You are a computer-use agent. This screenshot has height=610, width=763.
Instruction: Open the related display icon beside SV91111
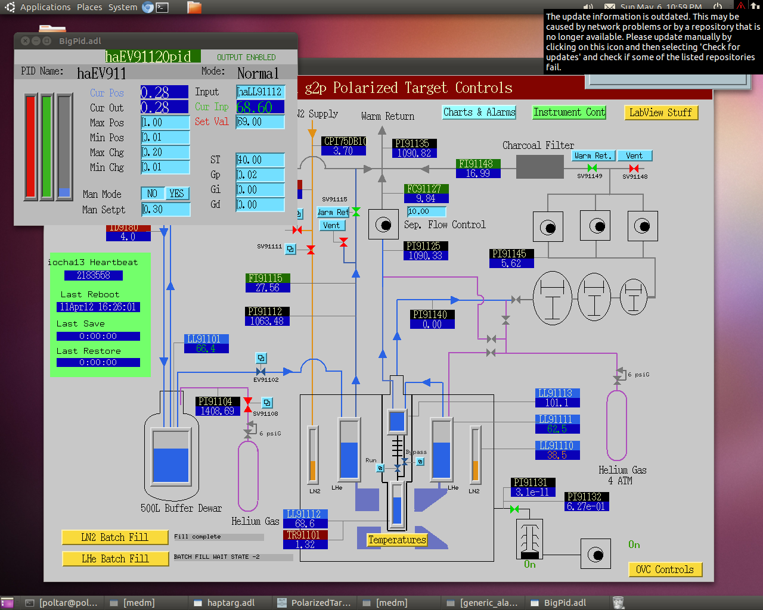pos(290,249)
